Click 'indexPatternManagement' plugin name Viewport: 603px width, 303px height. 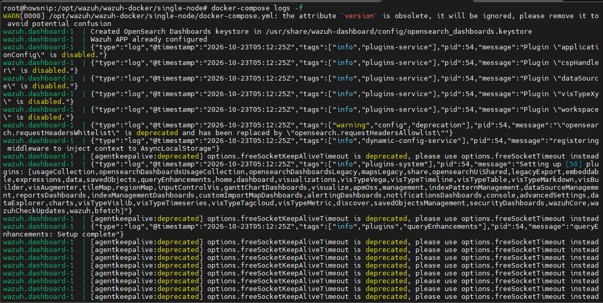pos(474,188)
